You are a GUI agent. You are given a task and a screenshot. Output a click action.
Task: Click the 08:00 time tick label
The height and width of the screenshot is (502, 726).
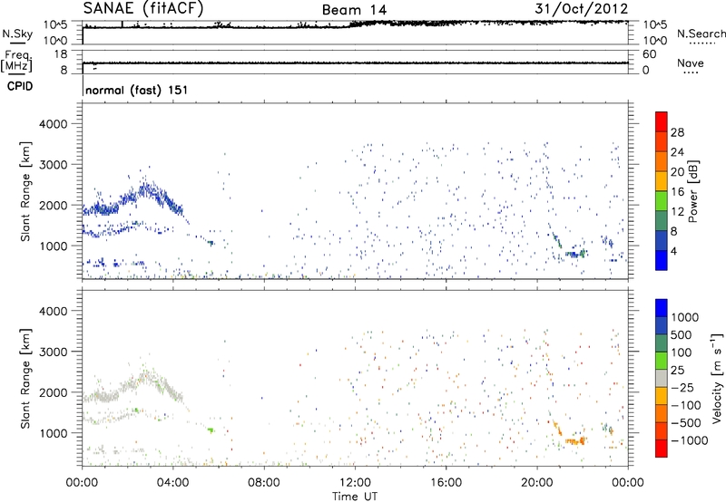[264, 483]
